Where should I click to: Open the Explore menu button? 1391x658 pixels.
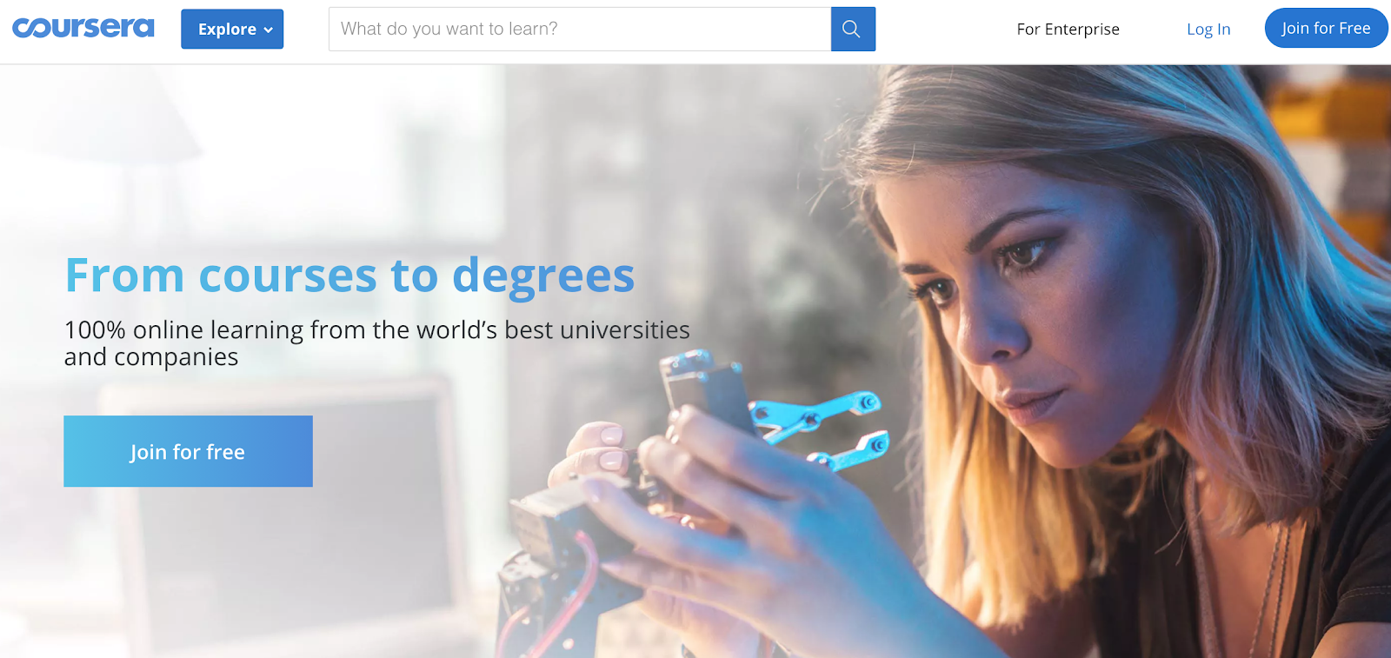point(232,29)
